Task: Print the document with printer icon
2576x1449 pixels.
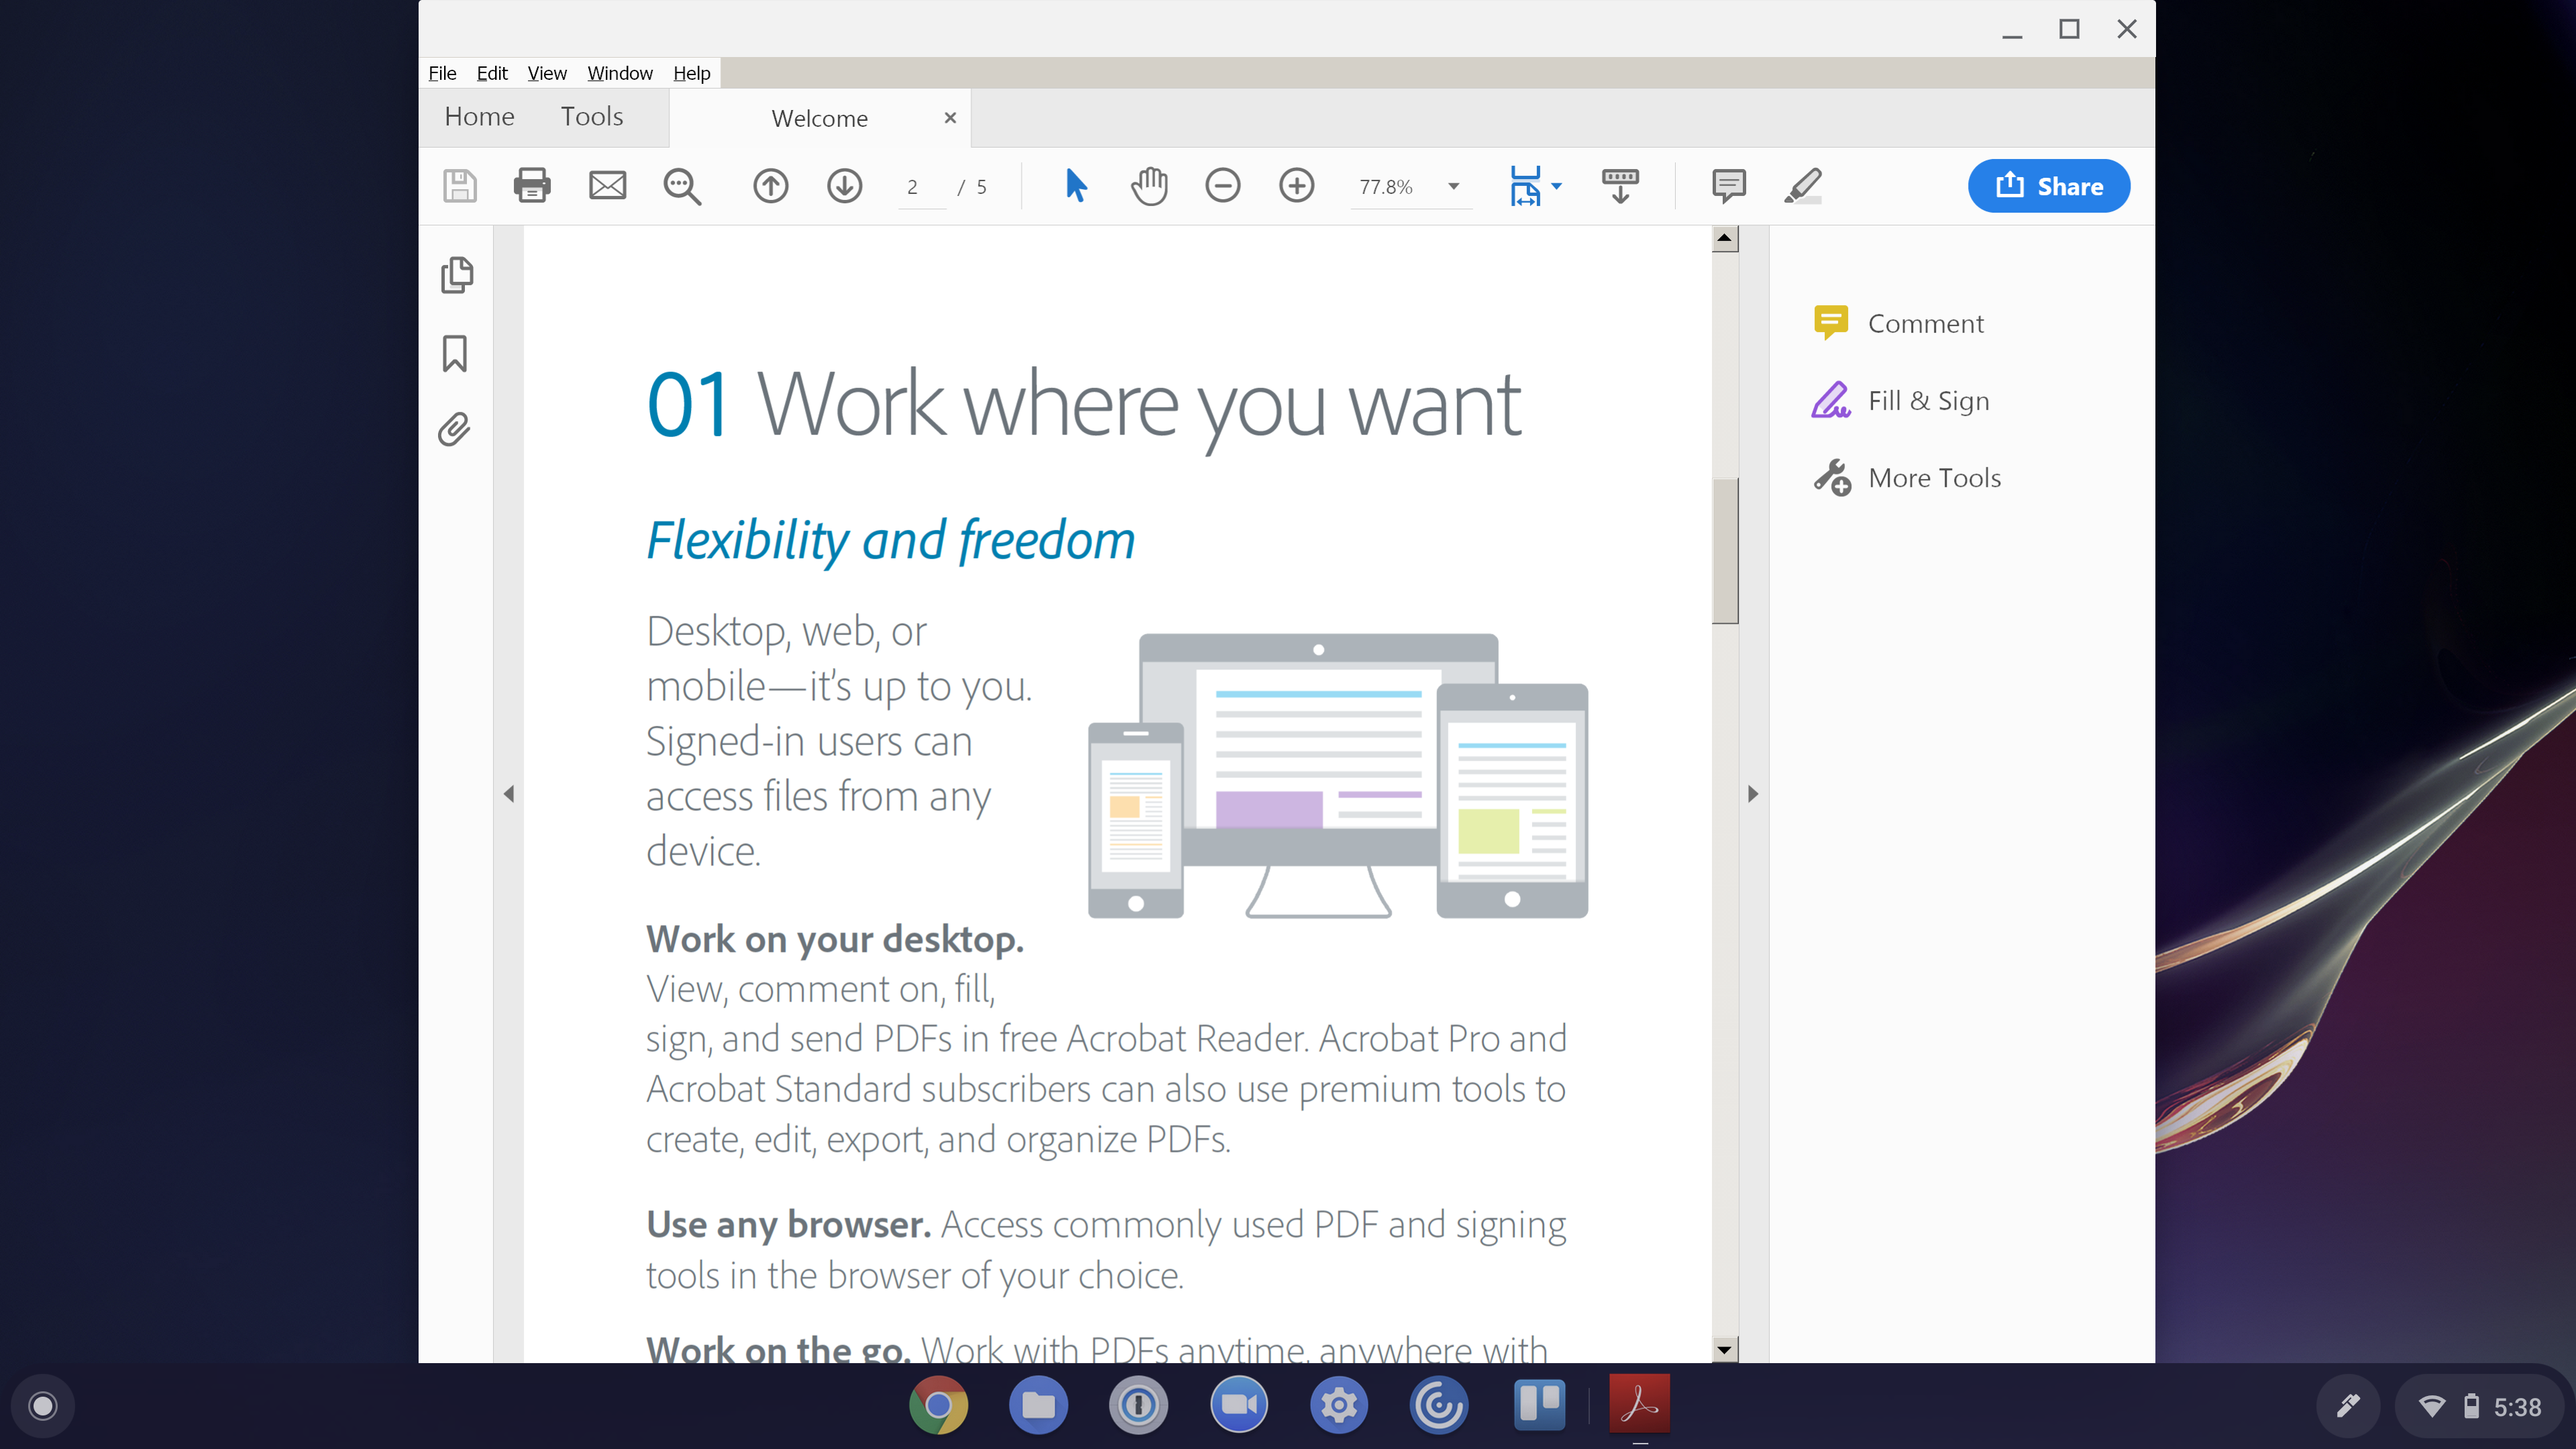Action: 531,186
